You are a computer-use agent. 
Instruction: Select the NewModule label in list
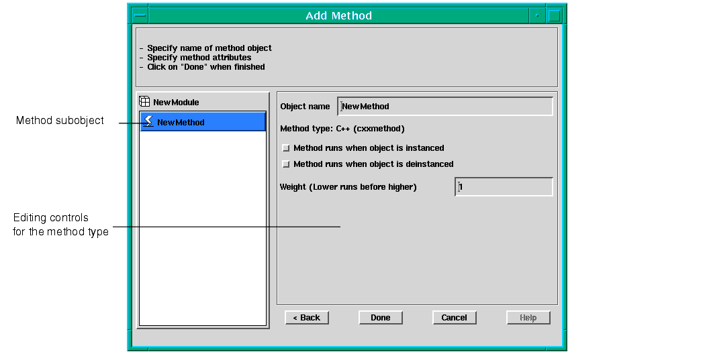(x=176, y=103)
